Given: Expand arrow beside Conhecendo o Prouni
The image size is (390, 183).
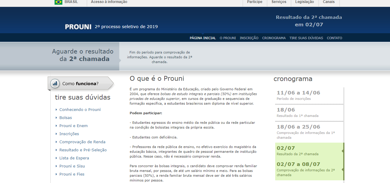Looking at the screenshot, I should (56, 109).
